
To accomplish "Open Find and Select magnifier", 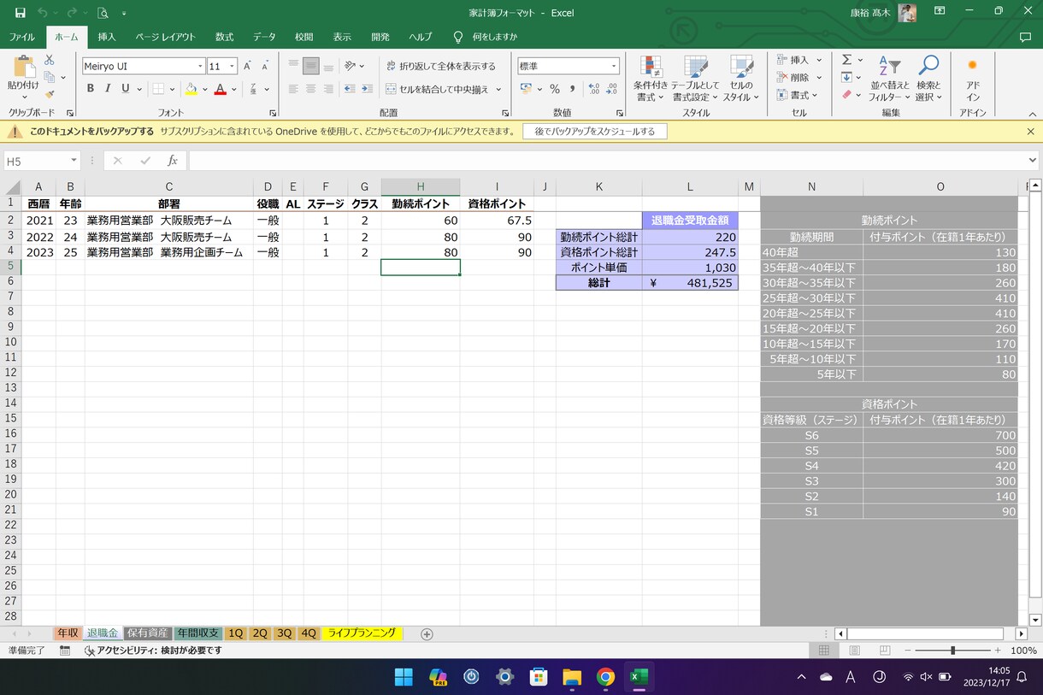I will click(928, 79).
